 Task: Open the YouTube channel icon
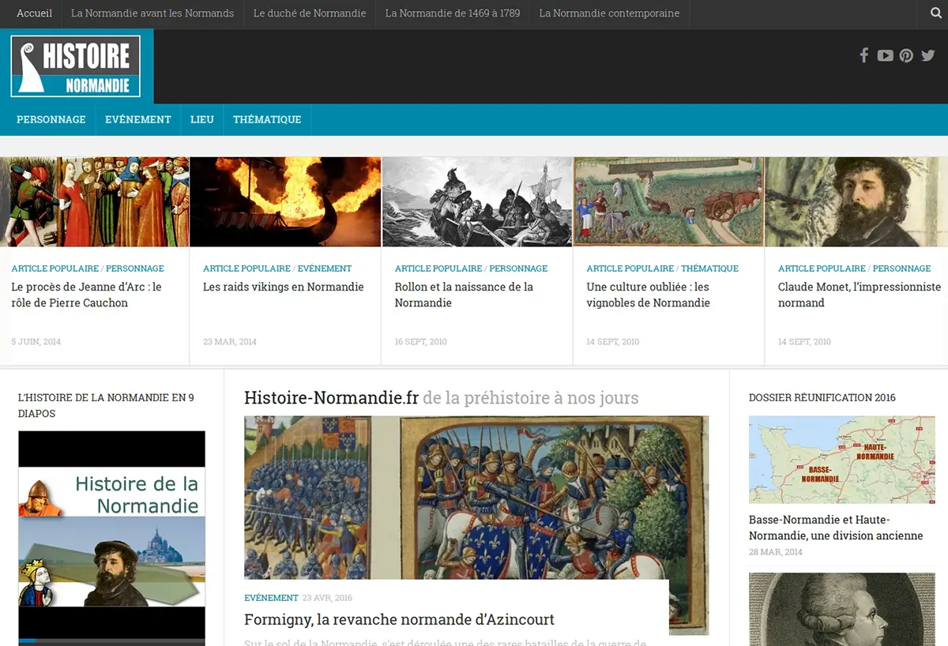click(885, 55)
